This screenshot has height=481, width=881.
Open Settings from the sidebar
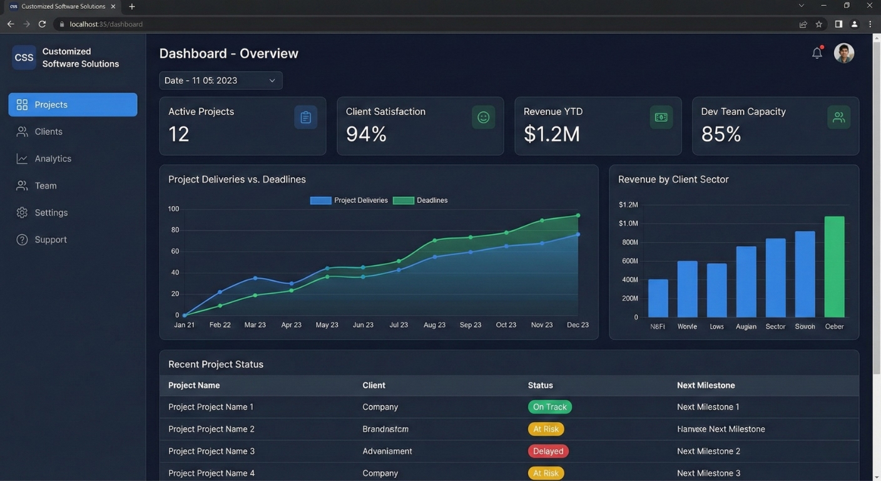point(51,212)
